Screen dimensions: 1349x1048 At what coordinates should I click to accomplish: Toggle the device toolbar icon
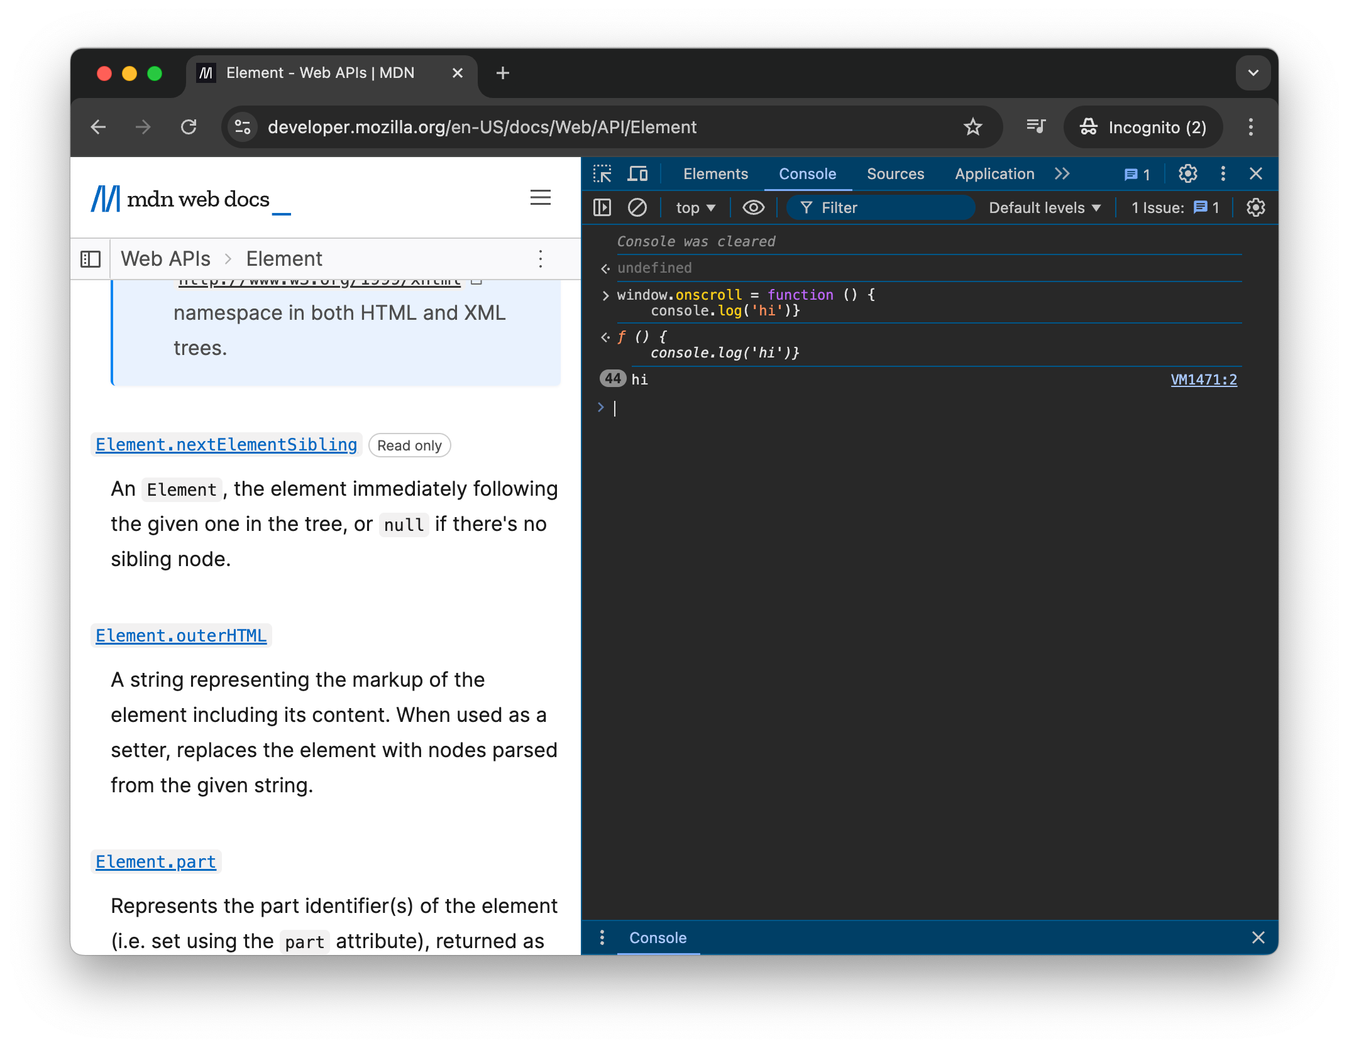(x=637, y=174)
